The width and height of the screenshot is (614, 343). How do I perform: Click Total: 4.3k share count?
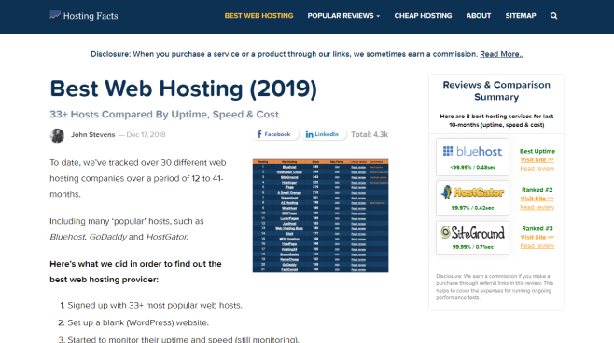370,134
